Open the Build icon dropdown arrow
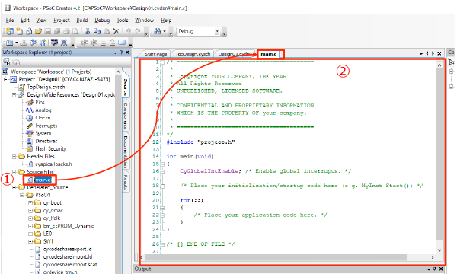457x277 pixels. [x=16, y=43]
